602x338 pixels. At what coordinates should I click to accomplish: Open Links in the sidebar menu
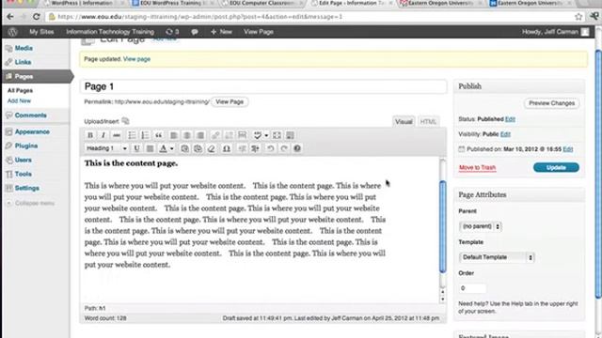point(23,62)
